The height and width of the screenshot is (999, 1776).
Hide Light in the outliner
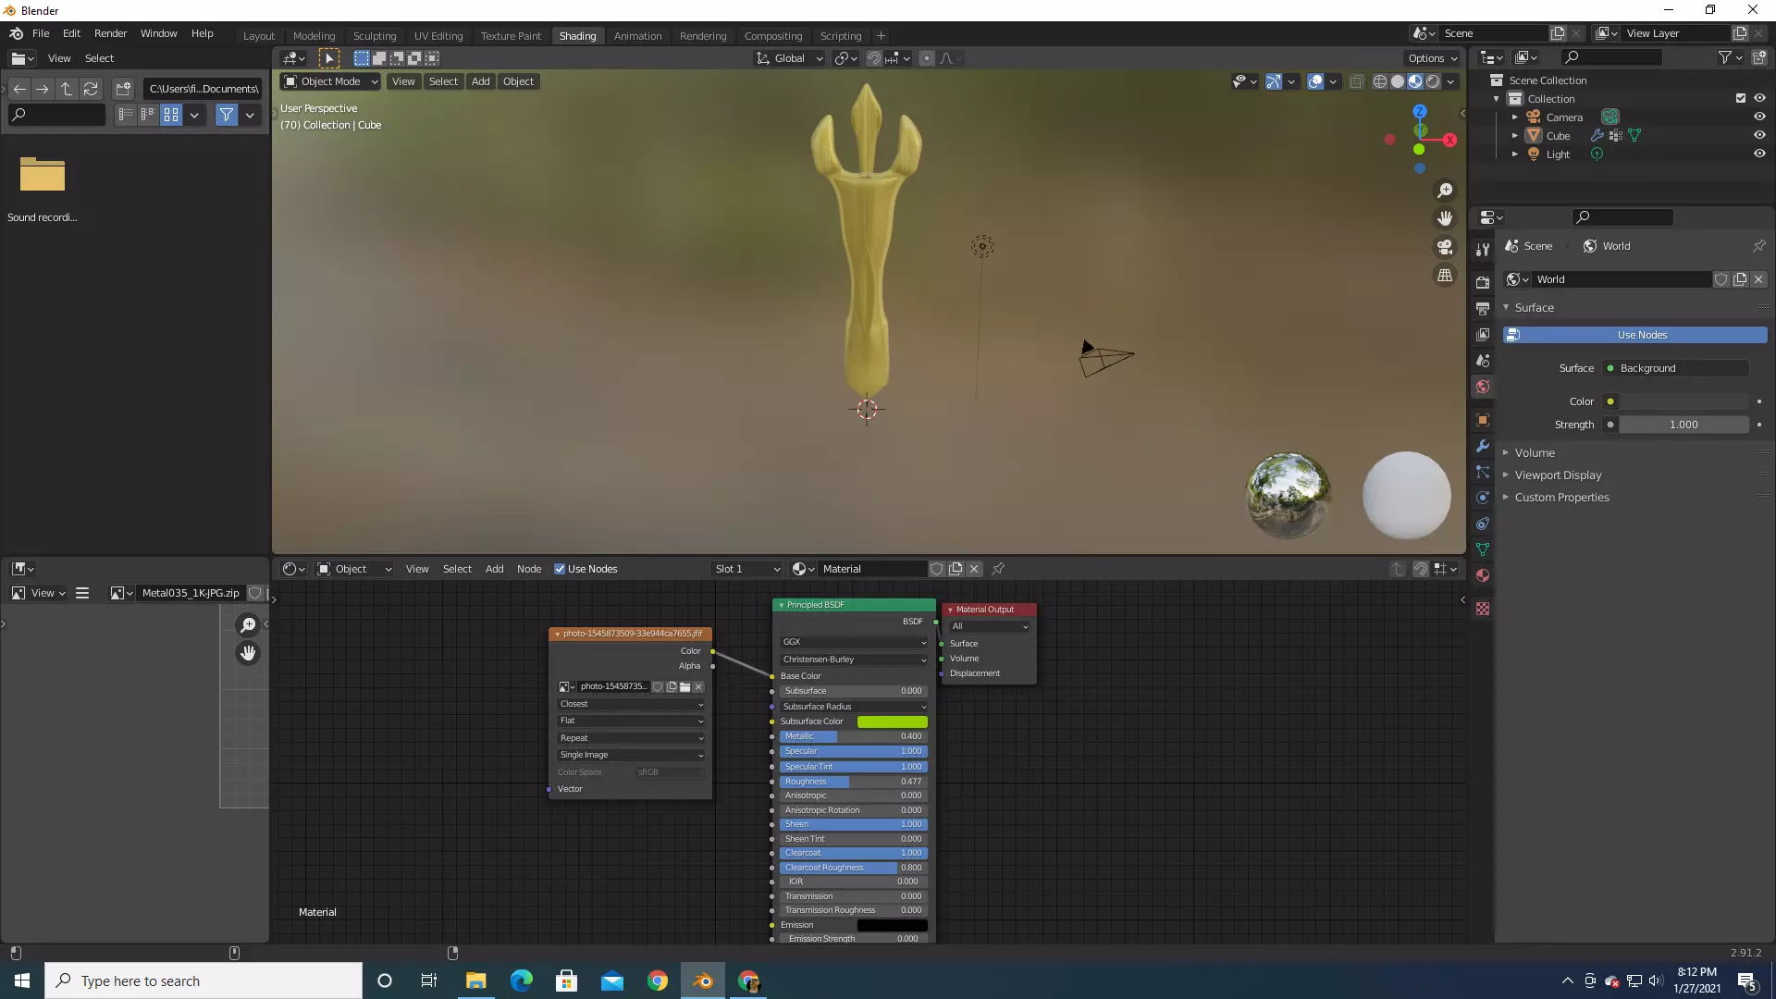[1759, 154]
